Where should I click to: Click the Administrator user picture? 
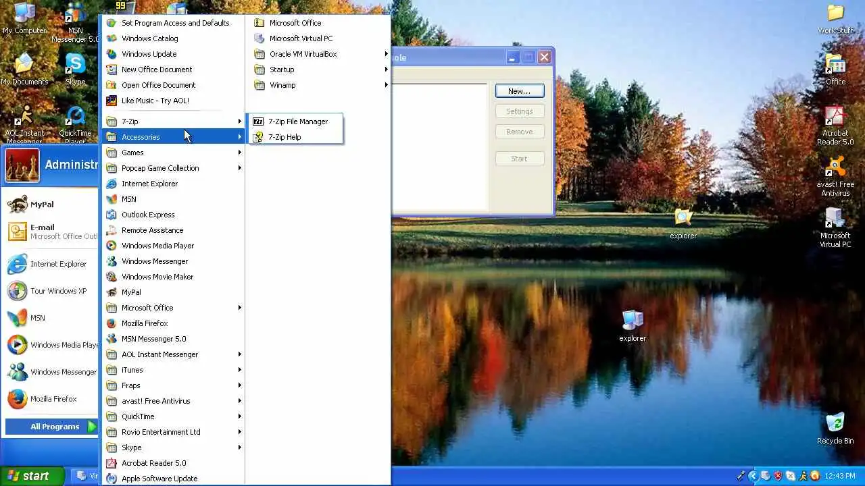click(x=22, y=165)
